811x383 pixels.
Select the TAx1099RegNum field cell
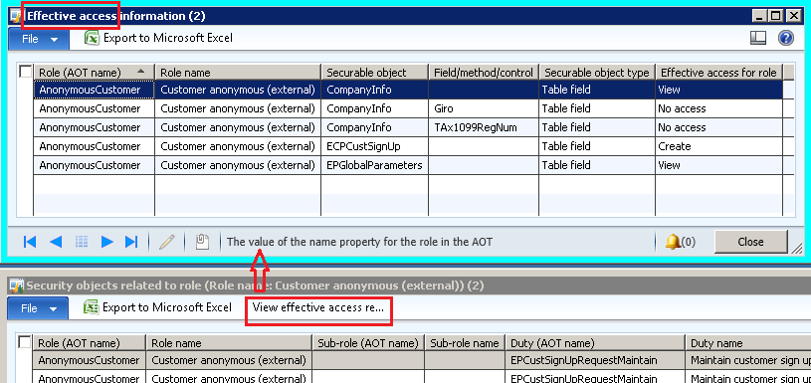(x=484, y=127)
